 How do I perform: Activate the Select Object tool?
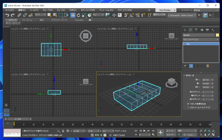[x=49, y=15]
